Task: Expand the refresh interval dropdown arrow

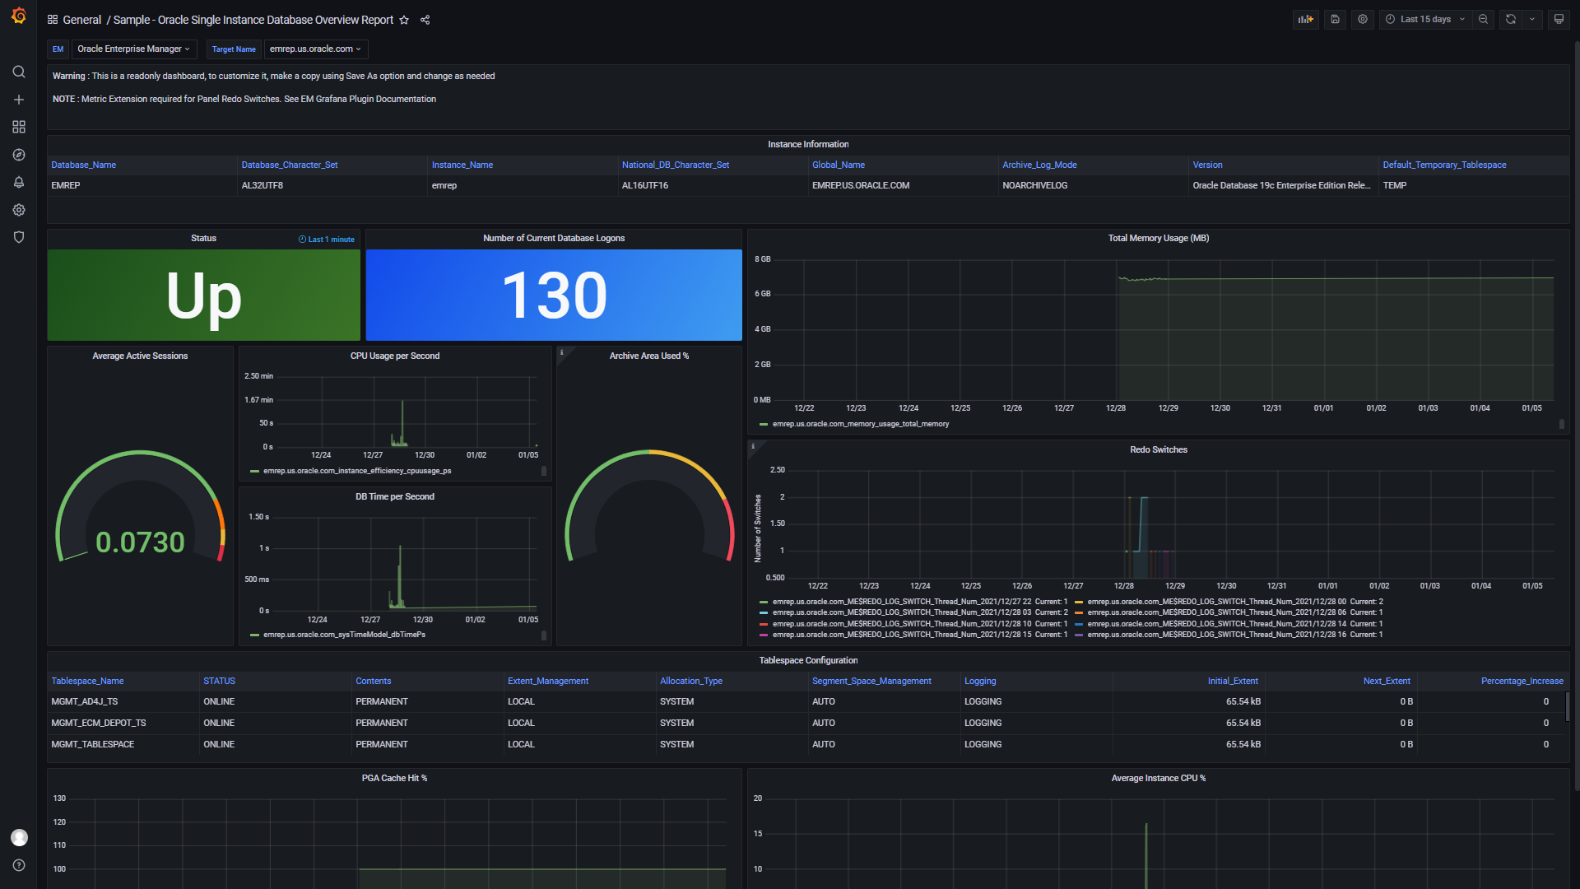Action: pos(1531,19)
